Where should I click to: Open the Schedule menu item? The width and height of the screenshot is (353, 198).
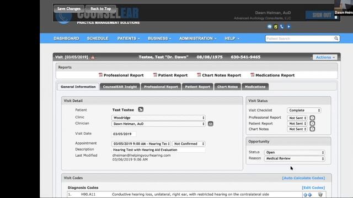pos(98,38)
